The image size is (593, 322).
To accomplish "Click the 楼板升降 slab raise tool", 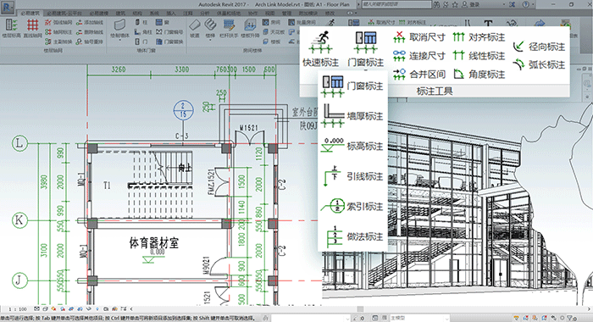I will click(250, 28).
